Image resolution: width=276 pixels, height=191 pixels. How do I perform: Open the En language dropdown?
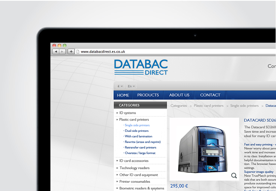(x=131, y=86)
